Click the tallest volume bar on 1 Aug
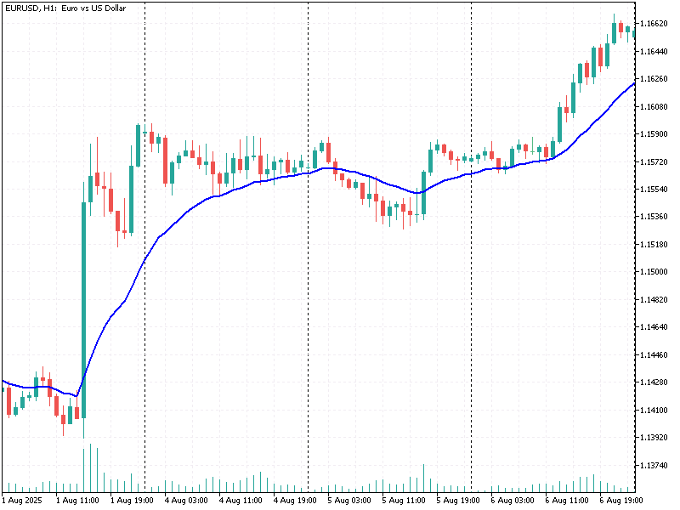680x510 pixels. [x=83, y=467]
